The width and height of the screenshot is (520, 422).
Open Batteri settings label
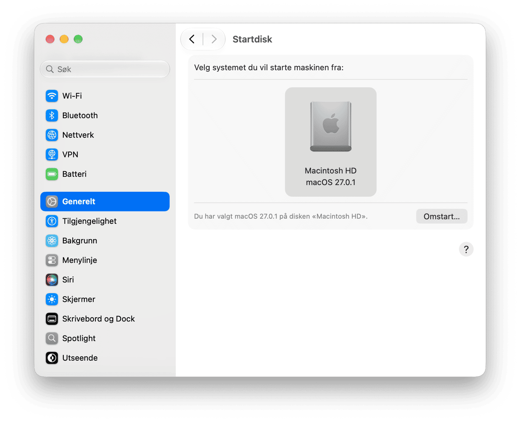click(x=74, y=174)
